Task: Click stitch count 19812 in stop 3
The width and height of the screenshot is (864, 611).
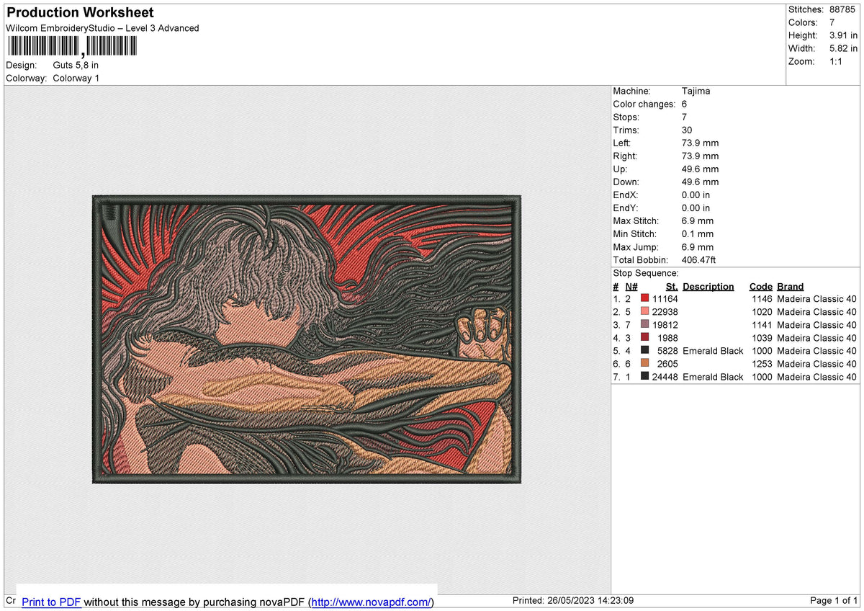Action: click(665, 324)
